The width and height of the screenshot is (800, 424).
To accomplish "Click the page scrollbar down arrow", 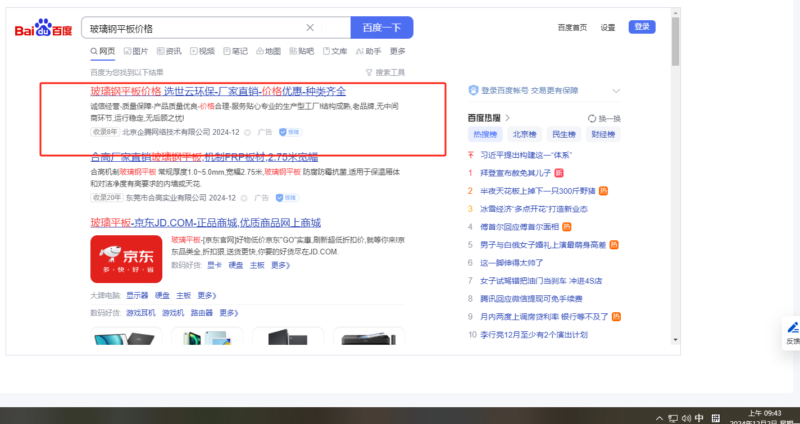I will pyautogui.click(x=675, y=339).
